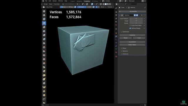Open the Tool properties tab
The width and height of the screenshot is (188, 106).
click(x=116, y=8)
